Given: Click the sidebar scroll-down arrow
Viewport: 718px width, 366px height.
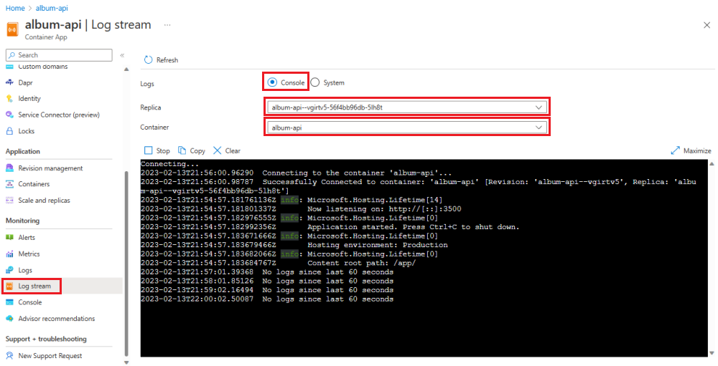Looking at the screenshot, I should click(126, 363).
